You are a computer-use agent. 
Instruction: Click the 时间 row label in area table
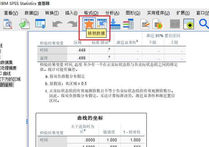[44, 50]
